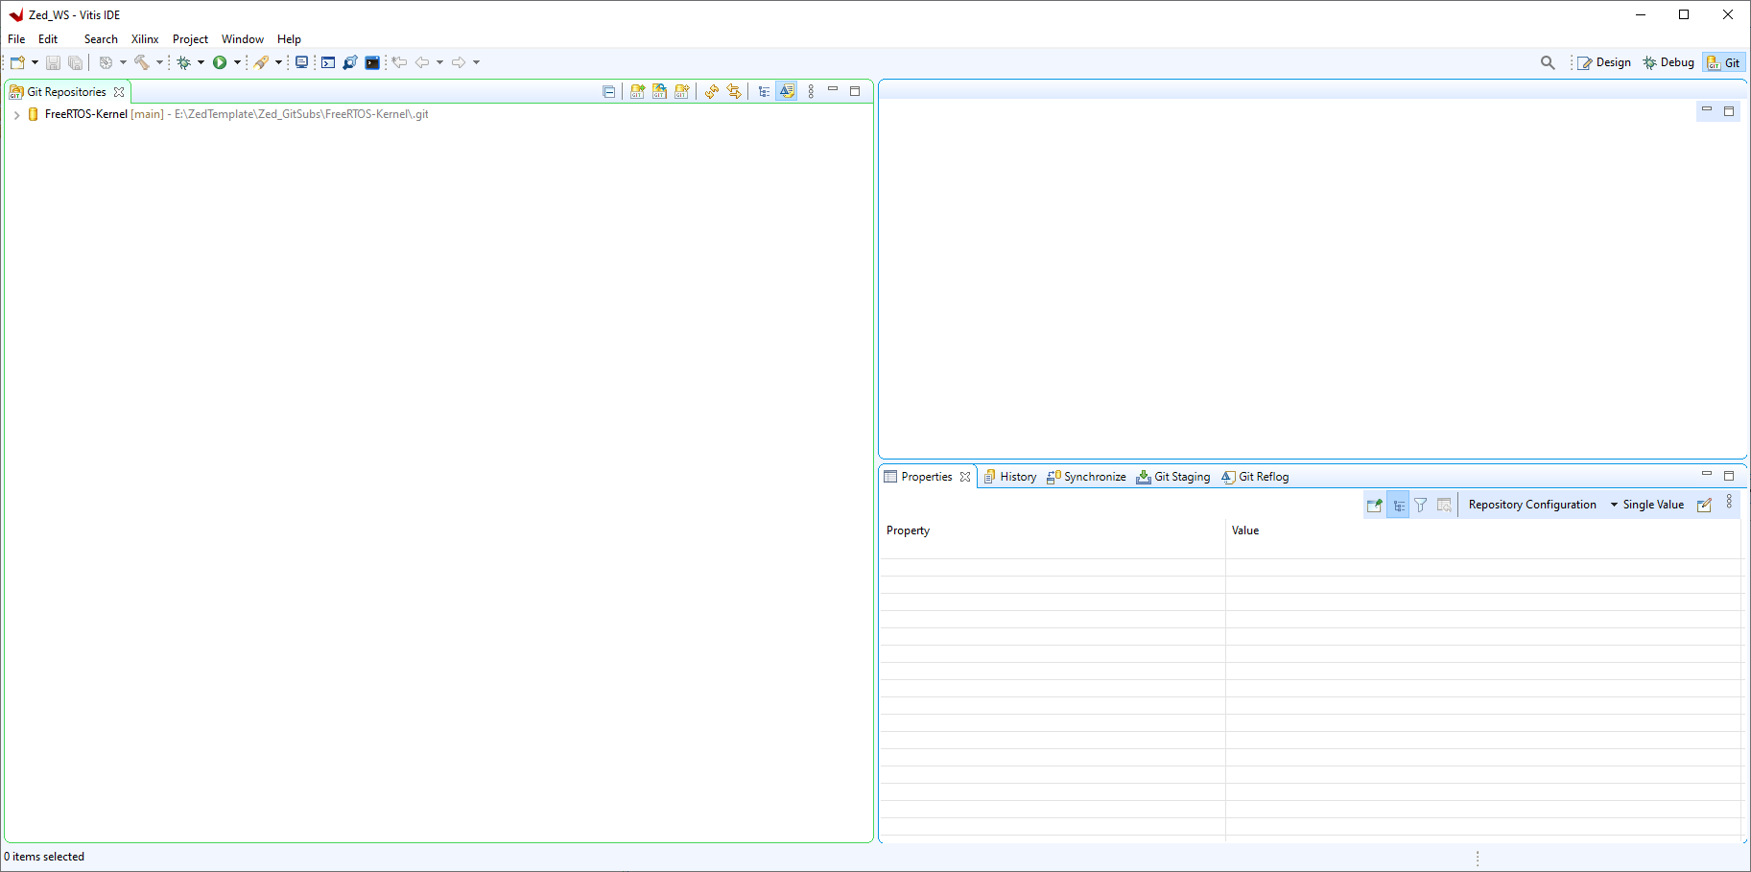This screenshot has width=1751, height=872.
Task: Open the Run button dropdown arrow
Action: pos(237,62)
